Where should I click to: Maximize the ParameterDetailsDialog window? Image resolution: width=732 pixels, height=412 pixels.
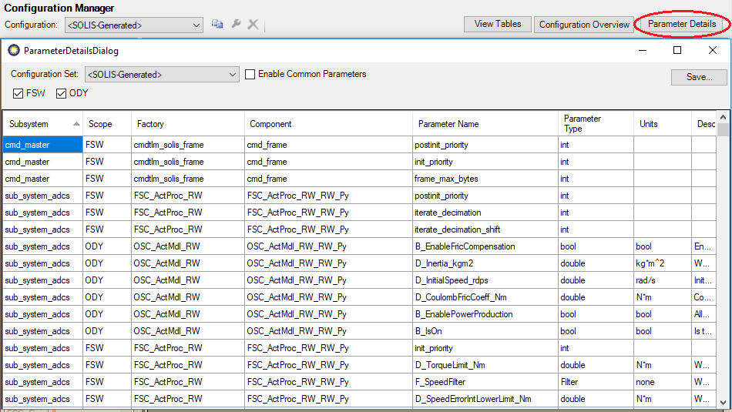677,50
